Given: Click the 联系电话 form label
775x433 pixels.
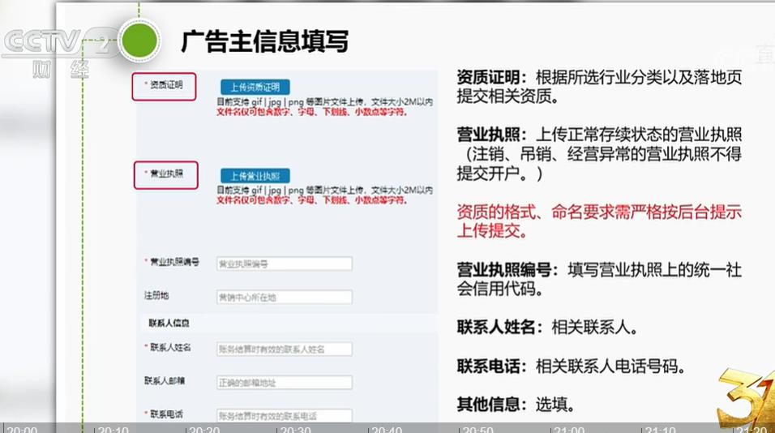Looking at the screenshot, I should (x=166, y=414).
